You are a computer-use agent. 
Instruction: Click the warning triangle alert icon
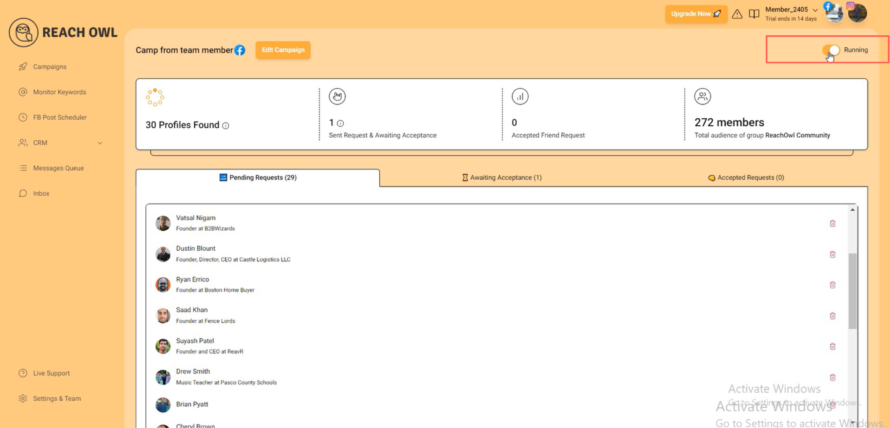click(737, 14)
